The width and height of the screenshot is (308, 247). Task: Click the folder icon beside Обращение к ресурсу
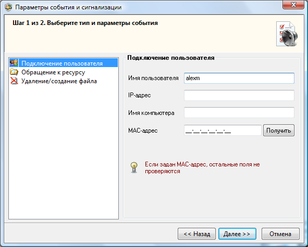[14, 72]
